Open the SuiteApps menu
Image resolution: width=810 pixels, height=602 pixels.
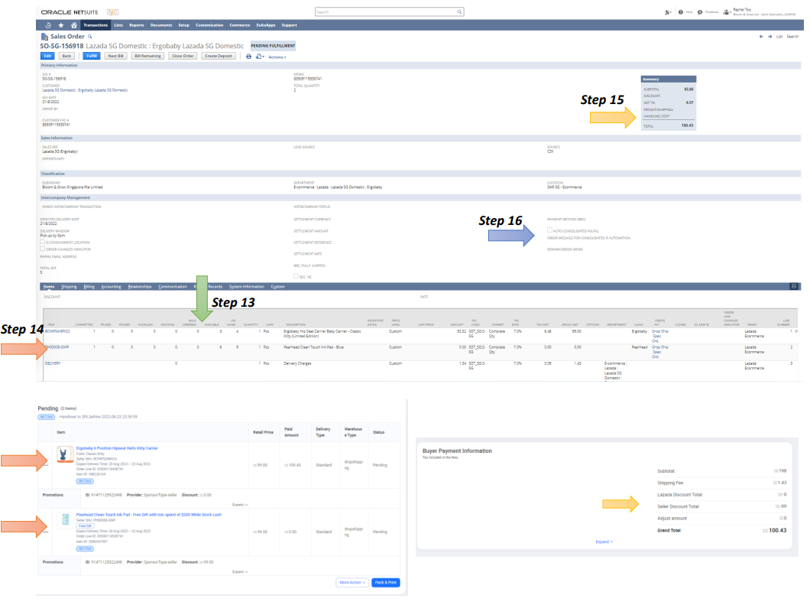tap(265, 25)
